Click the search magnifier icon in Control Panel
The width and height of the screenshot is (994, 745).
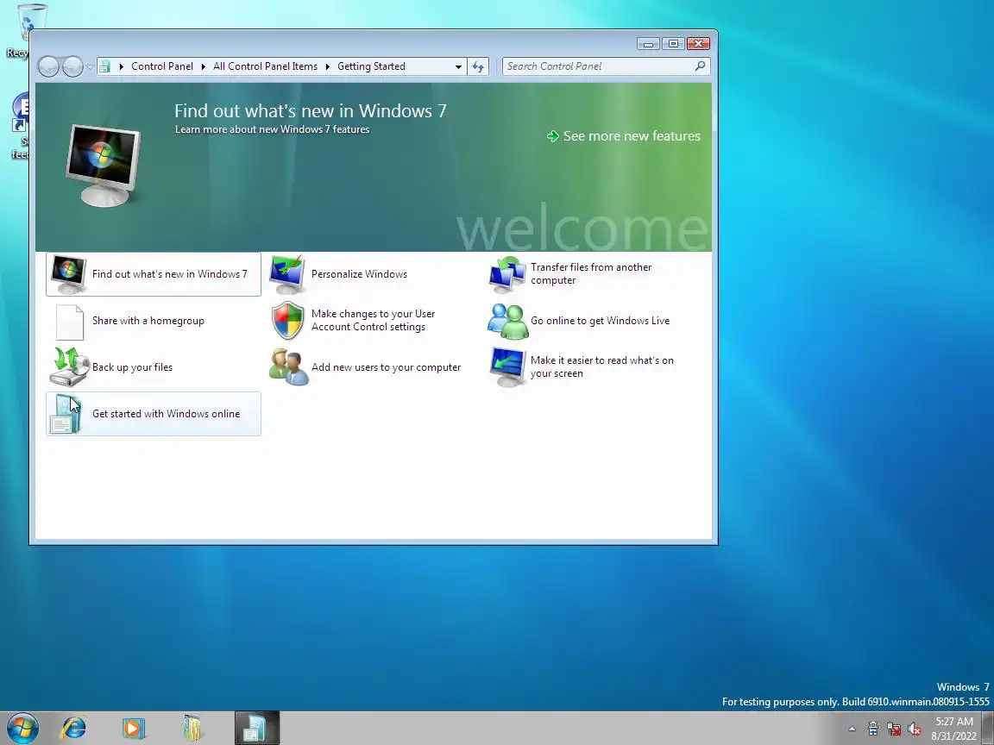(x=700, y=66)
